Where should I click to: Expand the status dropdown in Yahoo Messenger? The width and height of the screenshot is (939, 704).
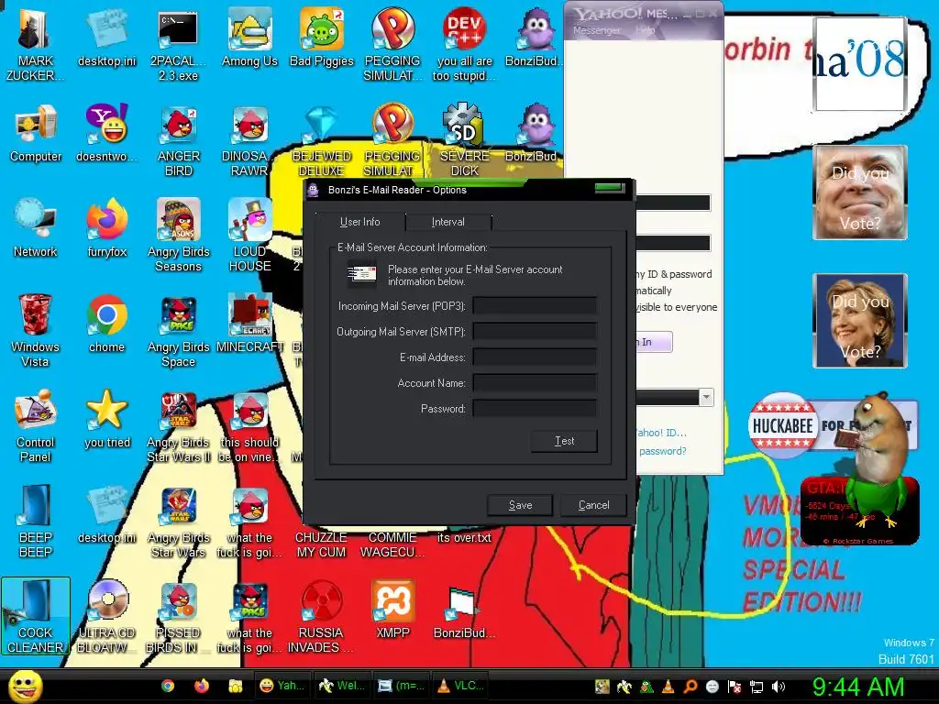tap(706, 397)
